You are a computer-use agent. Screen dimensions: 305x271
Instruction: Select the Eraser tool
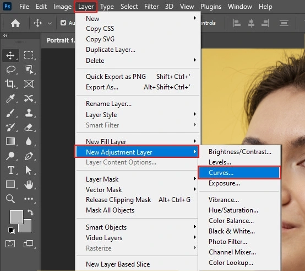29,127
